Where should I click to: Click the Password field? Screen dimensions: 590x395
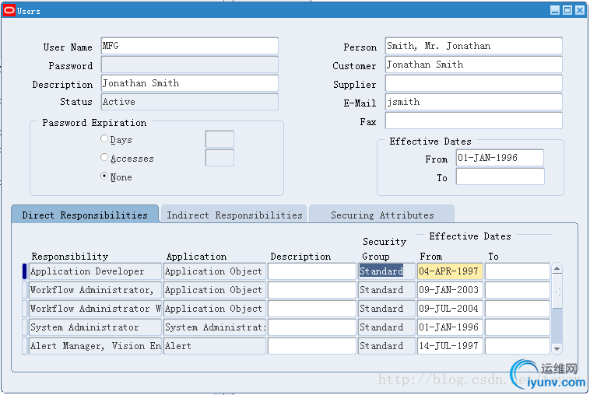click(190, 65)
